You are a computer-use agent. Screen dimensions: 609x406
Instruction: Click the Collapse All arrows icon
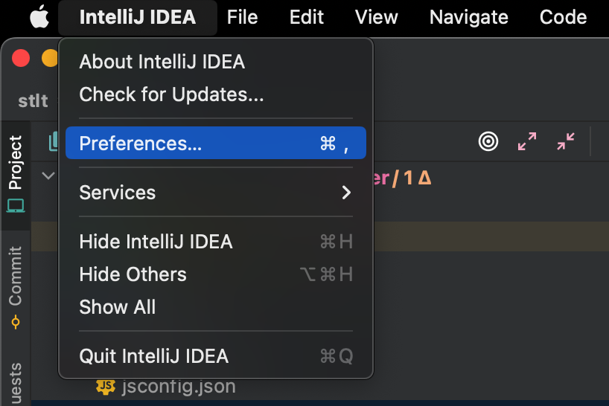566,141
